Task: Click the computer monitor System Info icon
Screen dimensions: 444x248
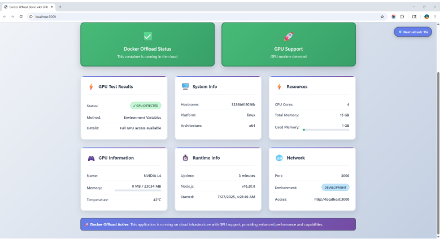Action: 185,87
